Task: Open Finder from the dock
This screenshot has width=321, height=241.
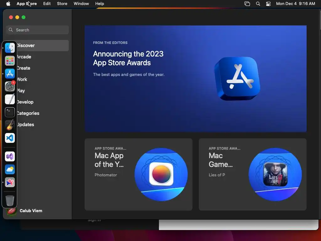Action: point(10,48)
